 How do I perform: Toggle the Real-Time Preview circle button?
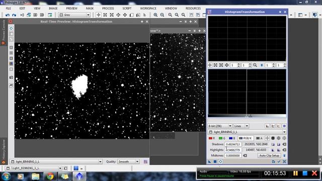[x=220, y=161]
